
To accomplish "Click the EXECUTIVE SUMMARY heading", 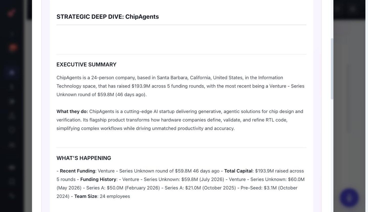I will coord(86,65).
